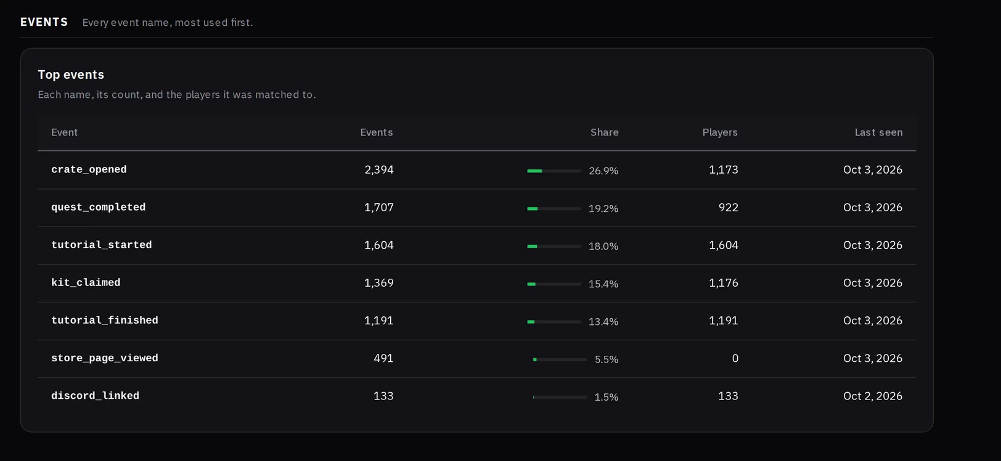Click the 18.0% share value
1001x461 pixels.
pos(603,246)
